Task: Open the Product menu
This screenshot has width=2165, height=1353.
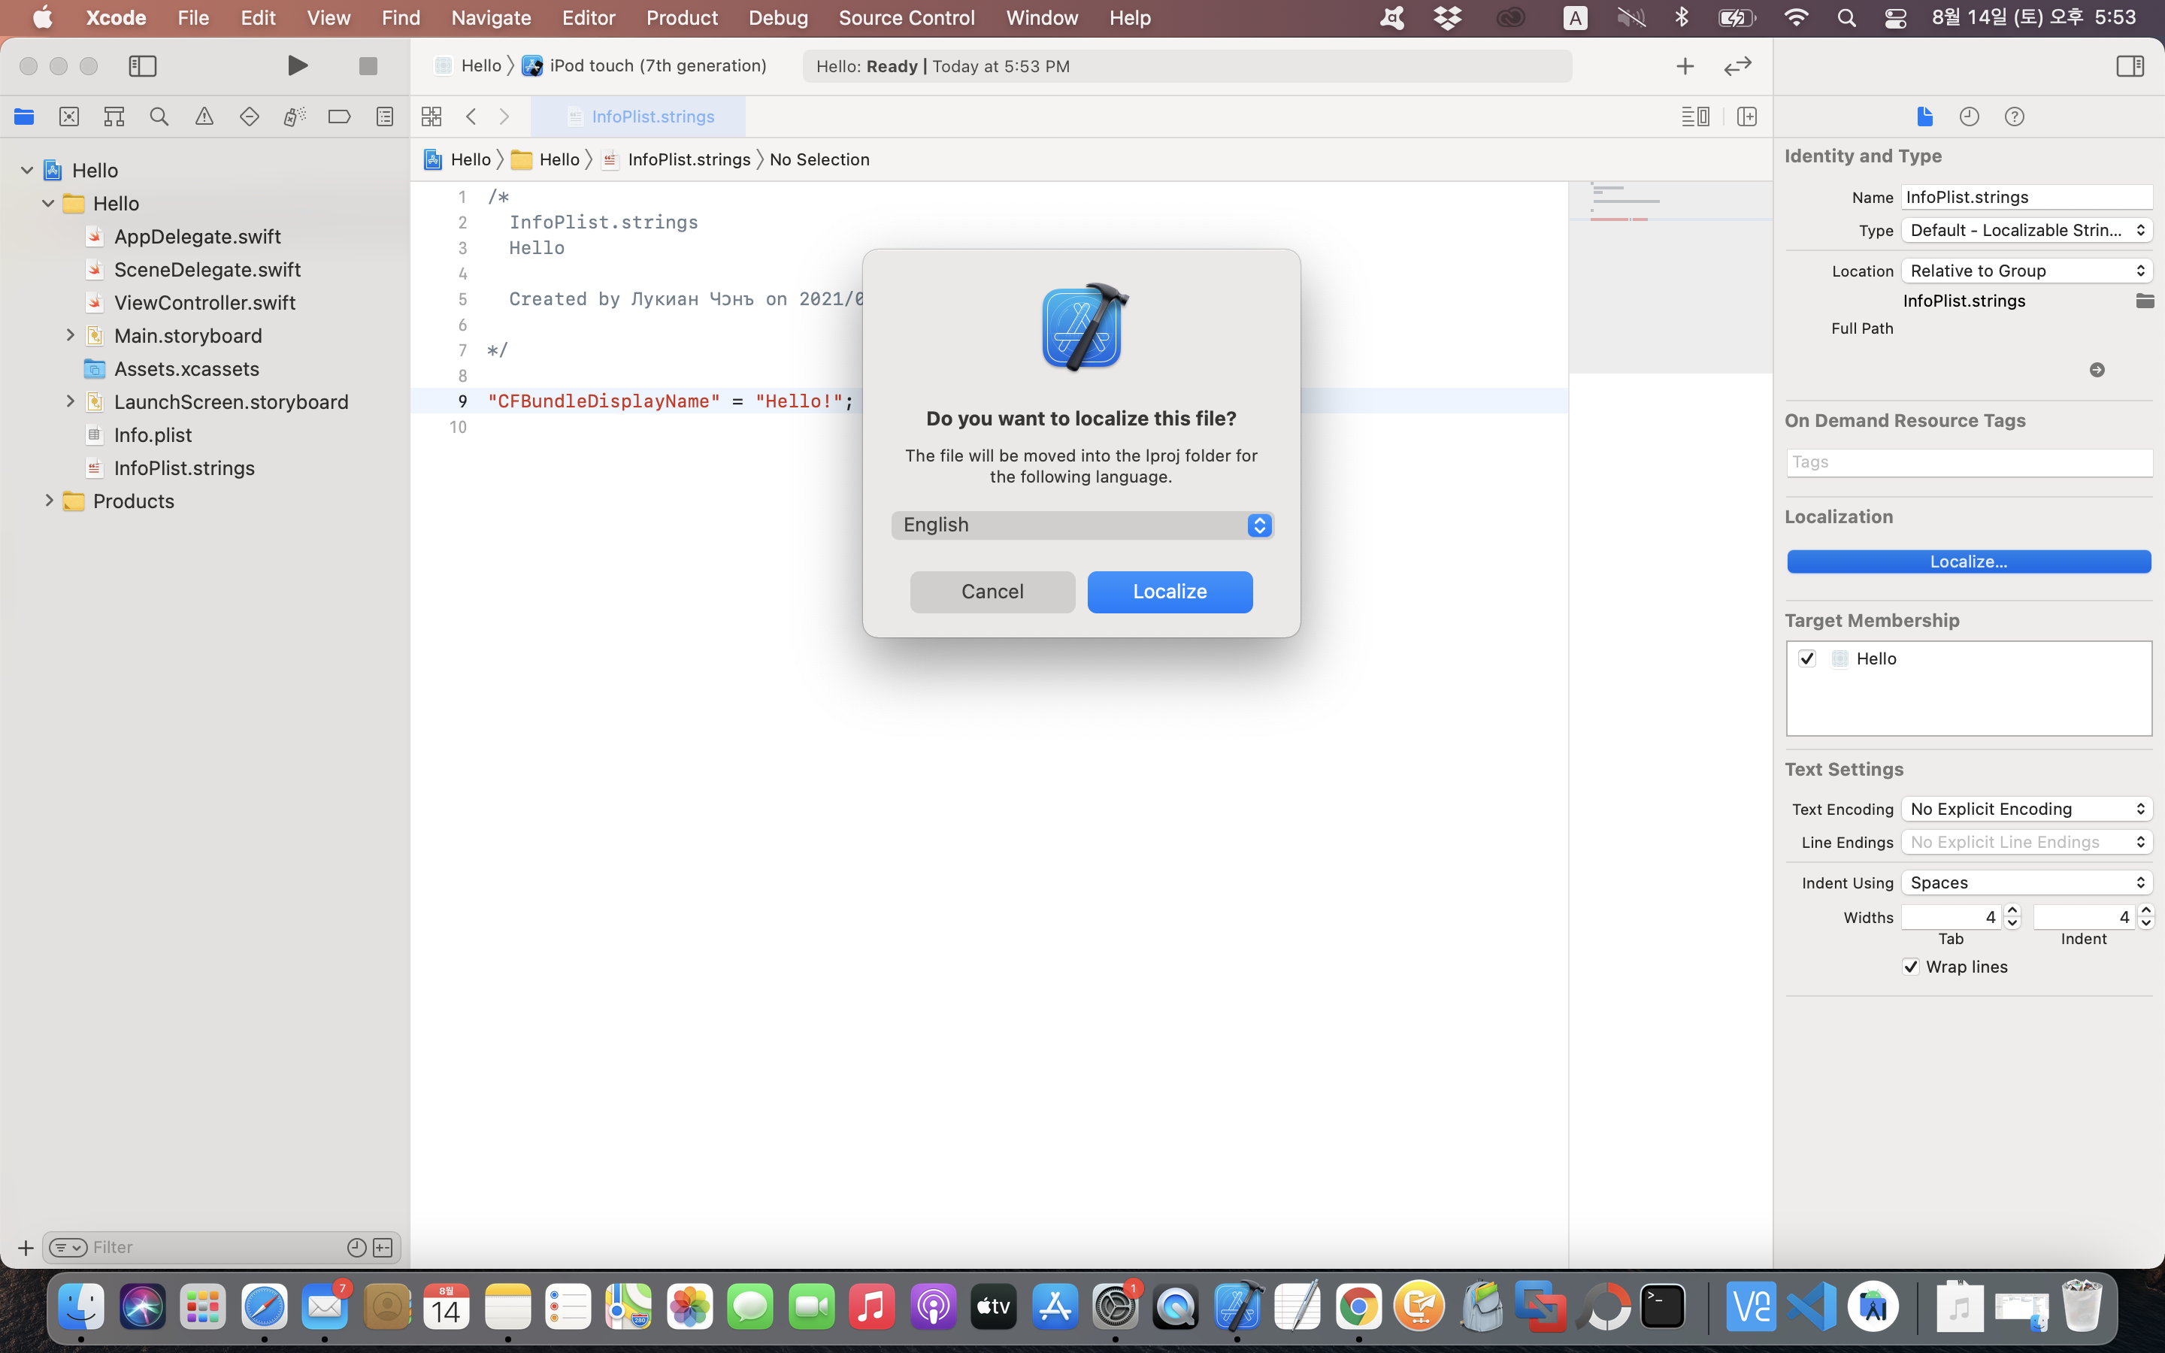Action: [x=681, y=18]
